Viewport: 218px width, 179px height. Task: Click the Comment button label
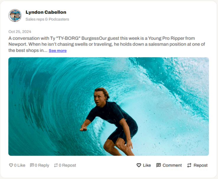[172, 165]
